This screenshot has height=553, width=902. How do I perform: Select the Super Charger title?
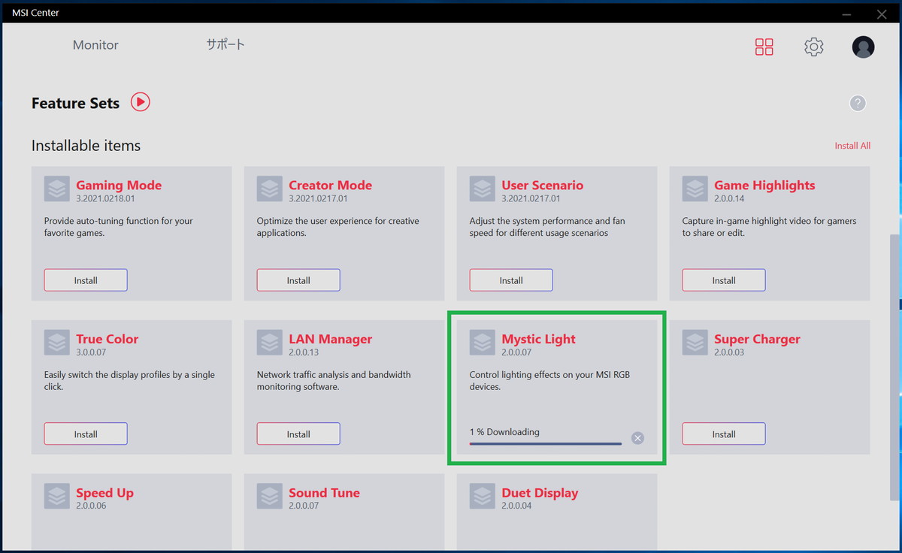757,339
